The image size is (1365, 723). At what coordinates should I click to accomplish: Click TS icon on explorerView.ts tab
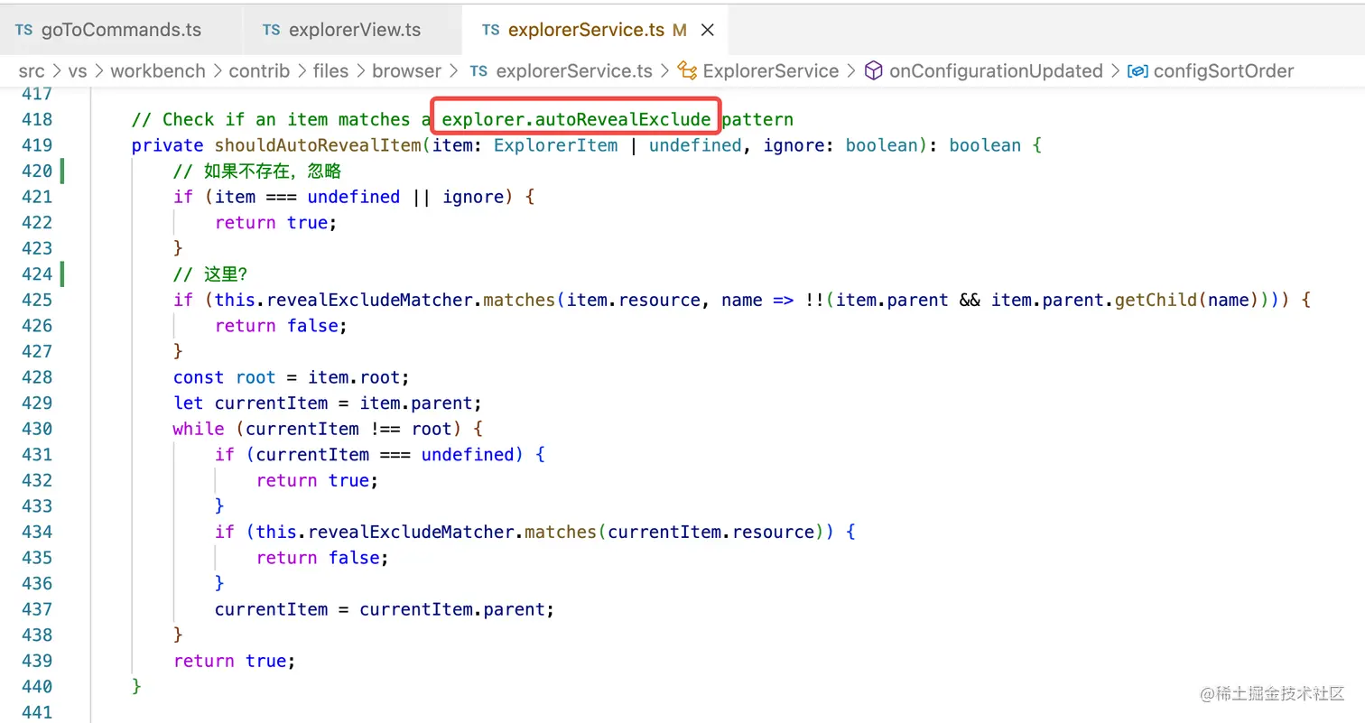pos(271,30)
